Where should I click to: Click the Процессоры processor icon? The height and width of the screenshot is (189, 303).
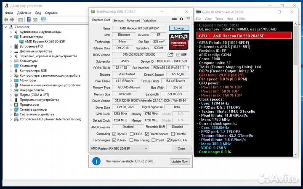[16, 104]
